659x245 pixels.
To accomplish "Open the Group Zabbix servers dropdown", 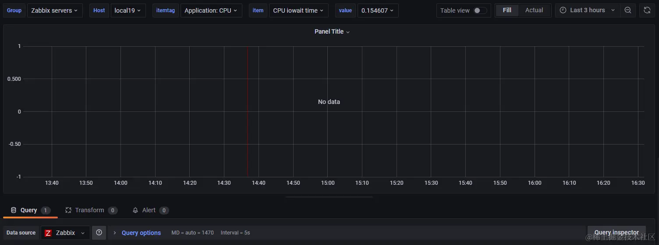I will tap(55, 10).
